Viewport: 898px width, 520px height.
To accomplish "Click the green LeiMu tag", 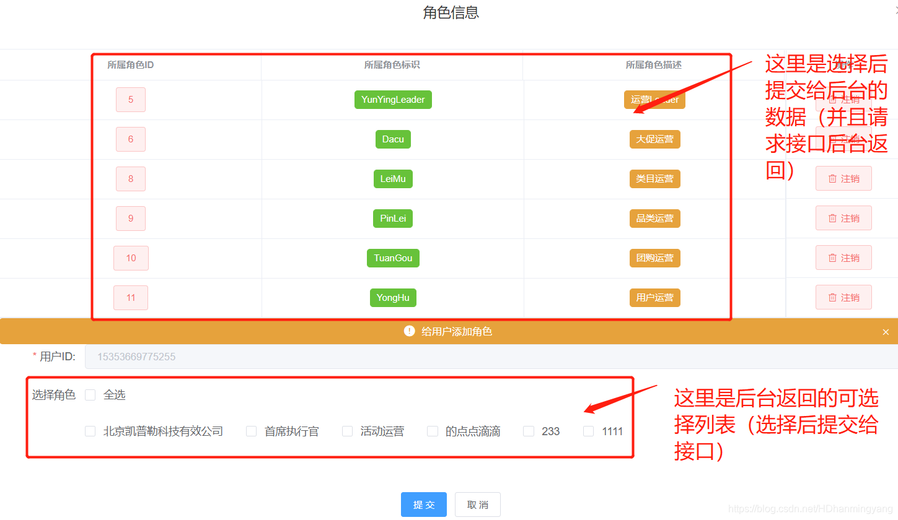I will point(393,179).
